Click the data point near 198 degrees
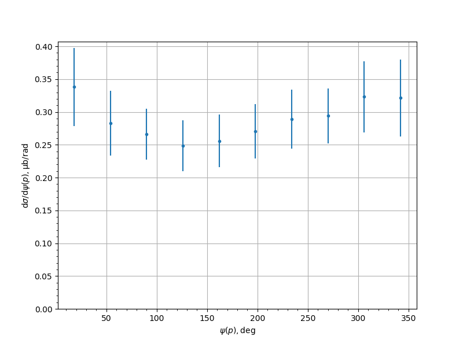463x347 pixels. coord(255,131)
